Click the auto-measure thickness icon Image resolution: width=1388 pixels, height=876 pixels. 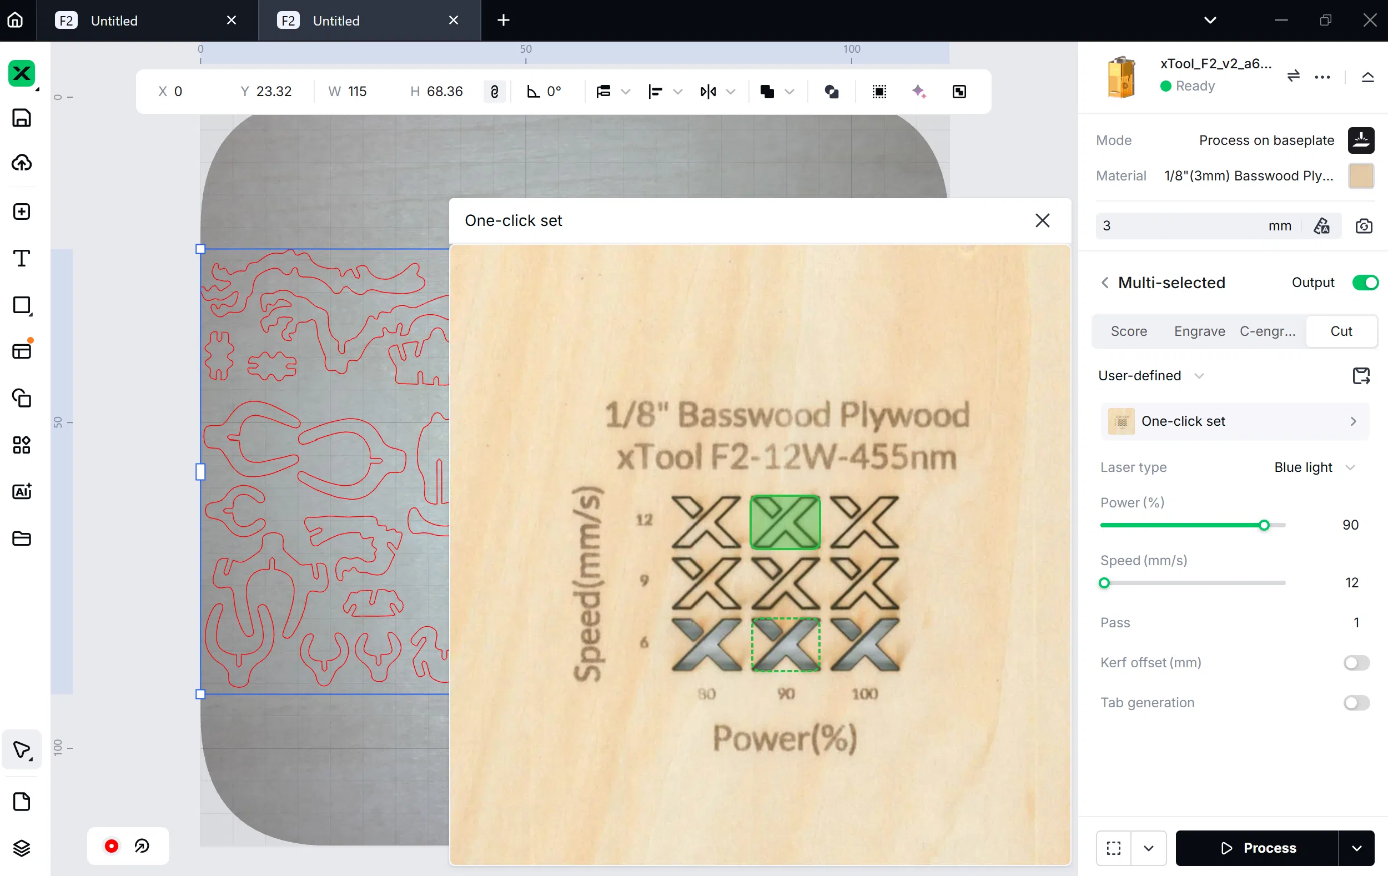pyautogui.click(x=1321, y=226)
